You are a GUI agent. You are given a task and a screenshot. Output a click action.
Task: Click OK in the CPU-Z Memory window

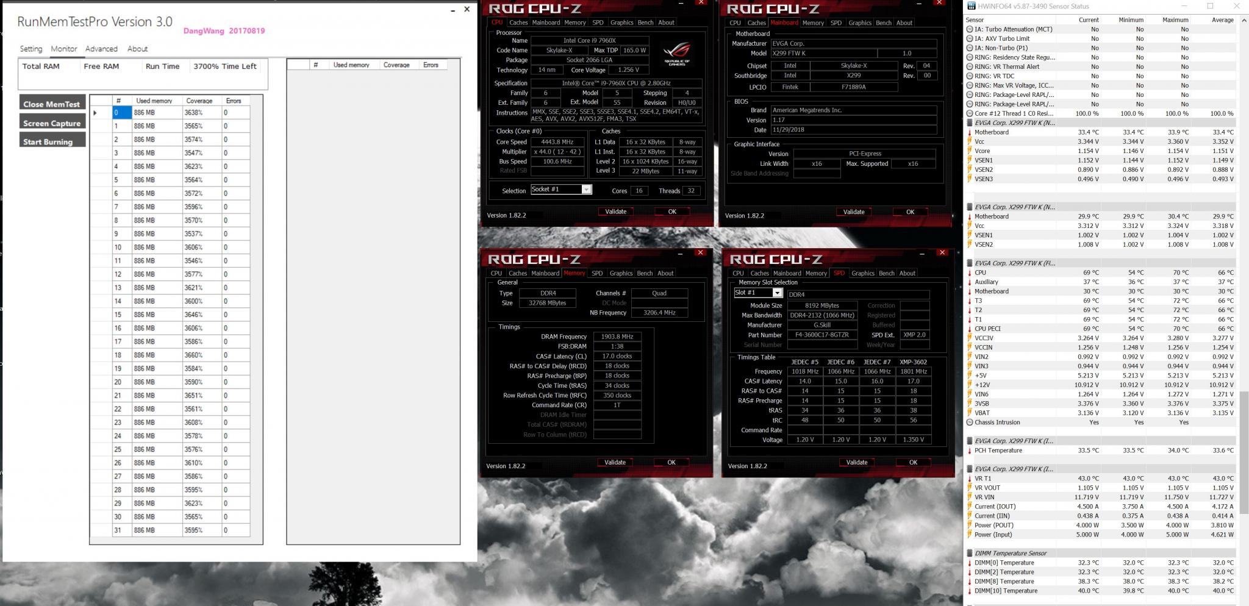click(x=671, y=462)
